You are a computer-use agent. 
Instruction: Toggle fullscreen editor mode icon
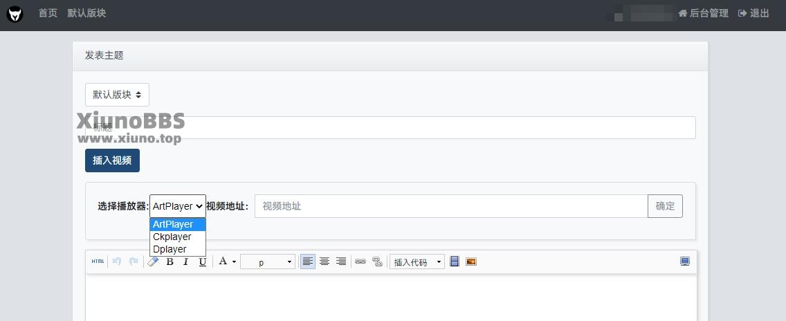click(685, 262)
